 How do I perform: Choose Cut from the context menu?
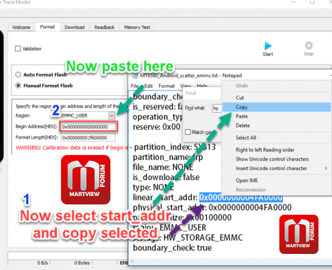276,98
